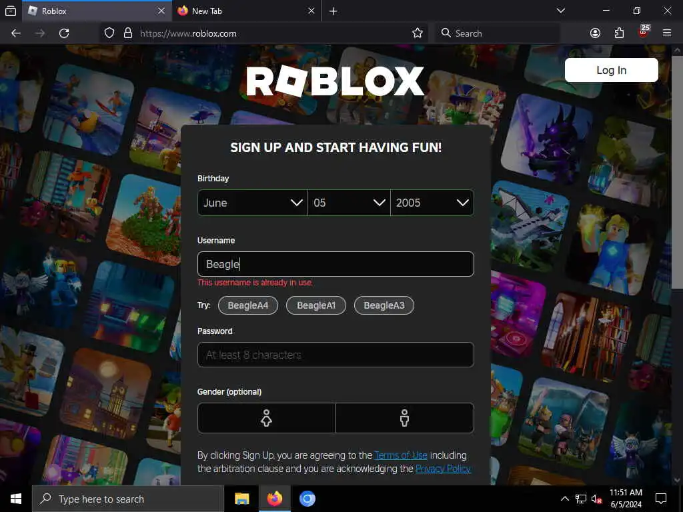Click the Roblox logo

335,81
